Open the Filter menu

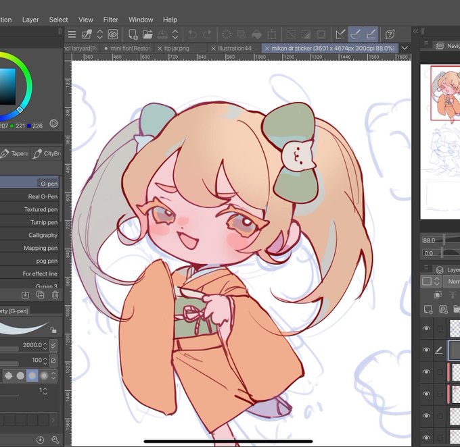coord(110,20)
